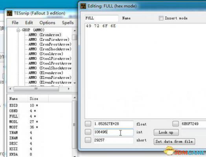Select AMMO (IronFireArrow) tree entry
This screenshot has height=157, width=206.
tap(49, 40)
